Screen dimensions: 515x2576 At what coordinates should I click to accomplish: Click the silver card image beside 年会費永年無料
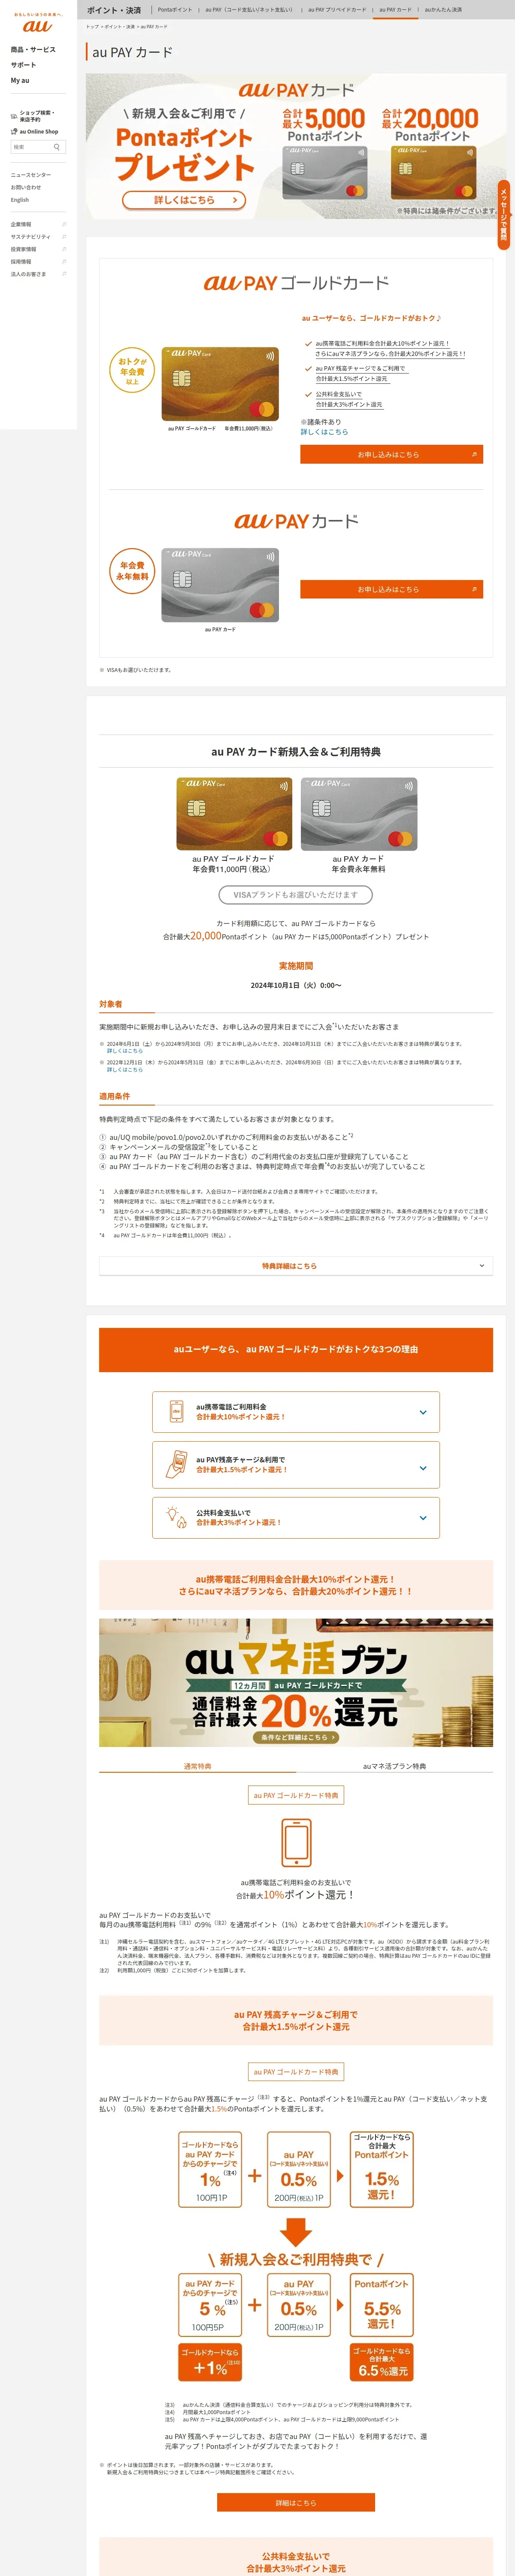[220, 585]
